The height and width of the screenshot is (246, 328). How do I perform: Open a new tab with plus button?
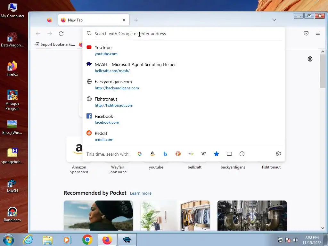[x=136, y=20]
